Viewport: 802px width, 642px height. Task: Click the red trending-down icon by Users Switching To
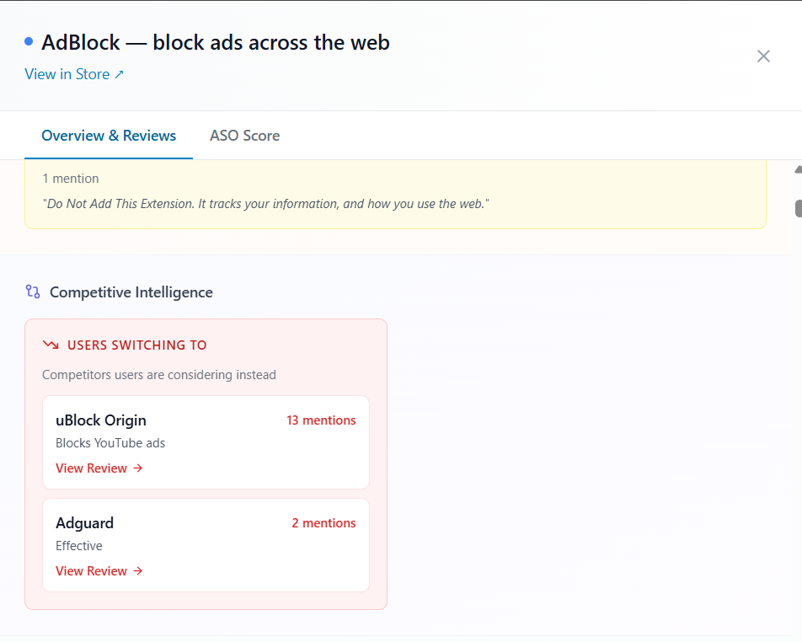(x=51, y=345)
